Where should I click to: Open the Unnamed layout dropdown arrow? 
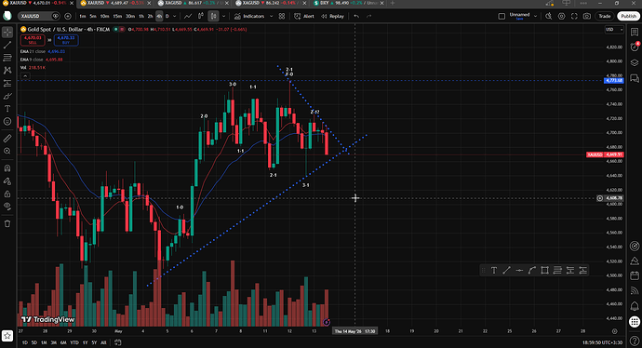tap(535, 17)
